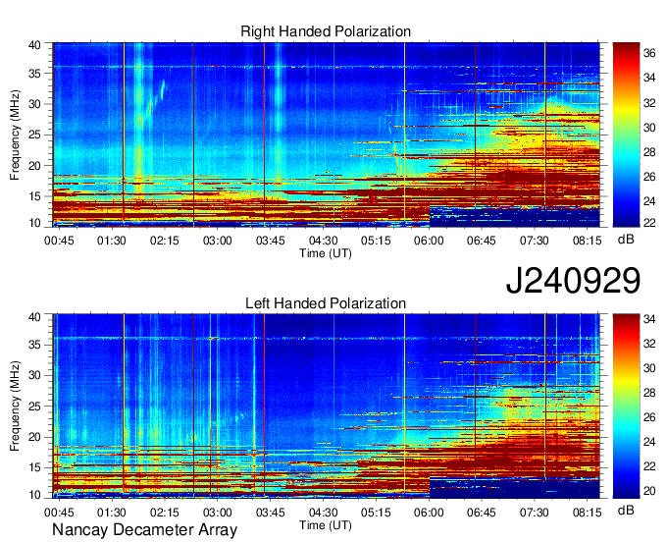Click inside the Left Handed Polarization spectrogram
This screenshot has height=542, width=667.
click(326, 406)
